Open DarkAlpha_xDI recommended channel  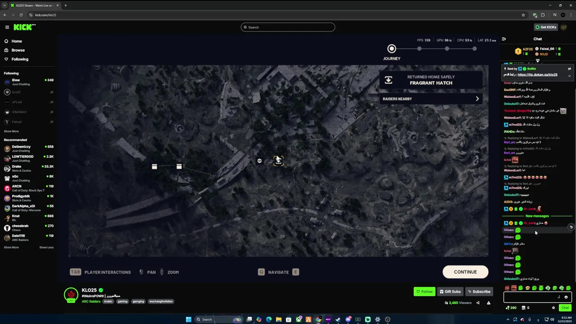pos(29,208)
